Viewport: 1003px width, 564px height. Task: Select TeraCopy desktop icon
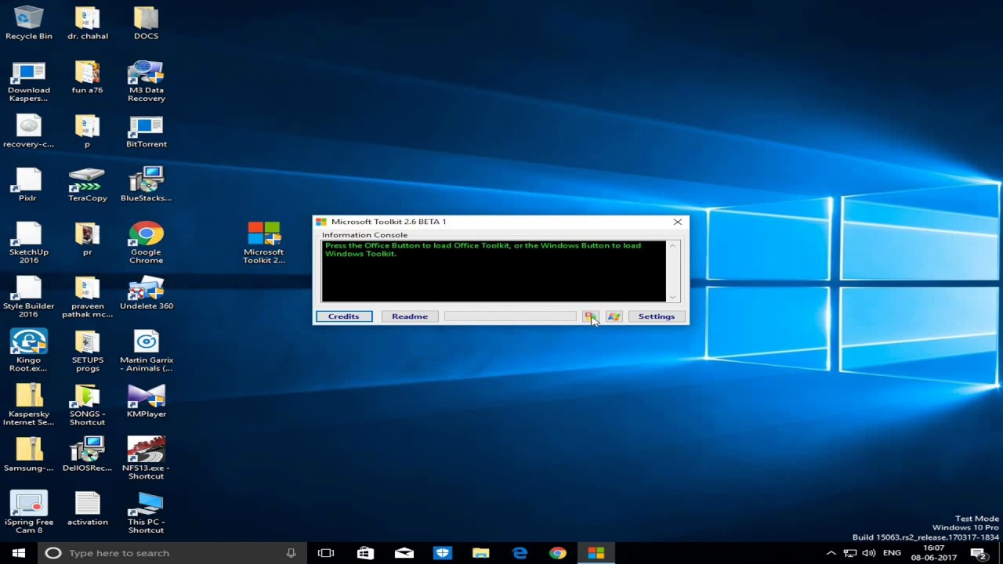click(88, 185)
